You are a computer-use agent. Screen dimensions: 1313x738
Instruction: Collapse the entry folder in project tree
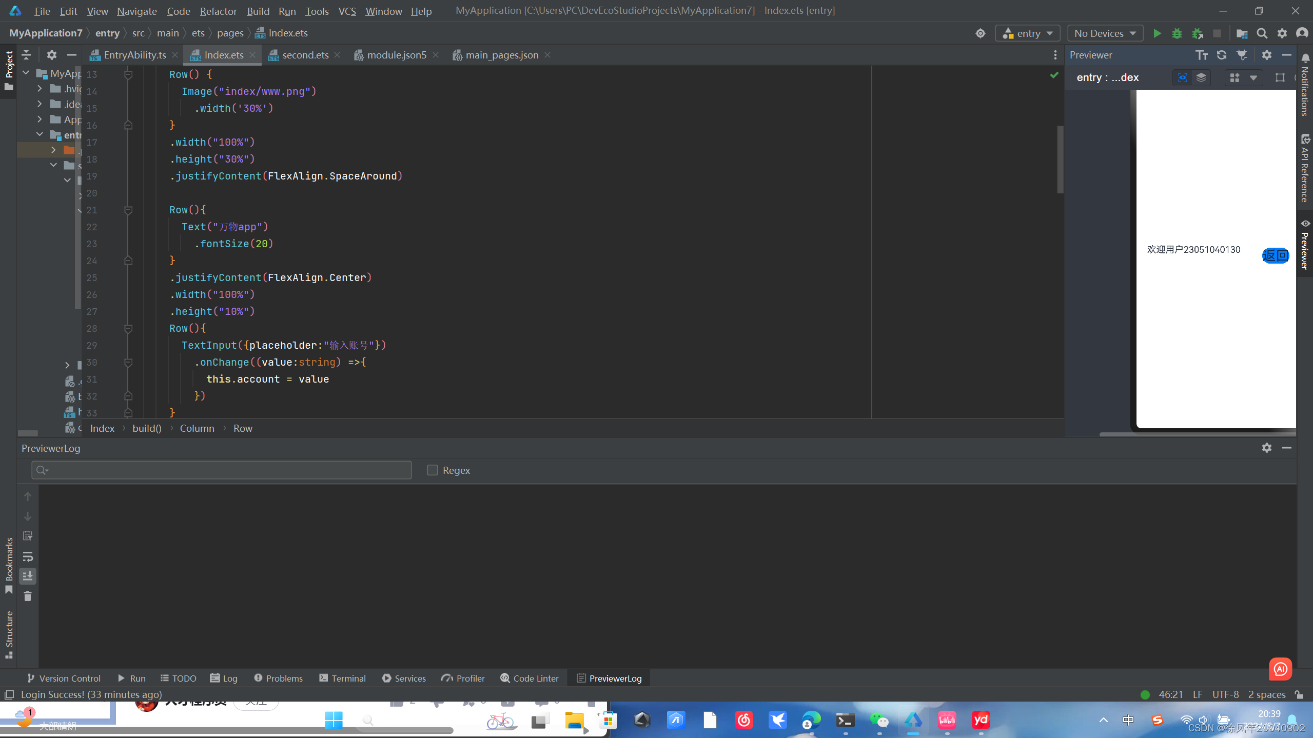pyautogui.click(x=40, y=135)
